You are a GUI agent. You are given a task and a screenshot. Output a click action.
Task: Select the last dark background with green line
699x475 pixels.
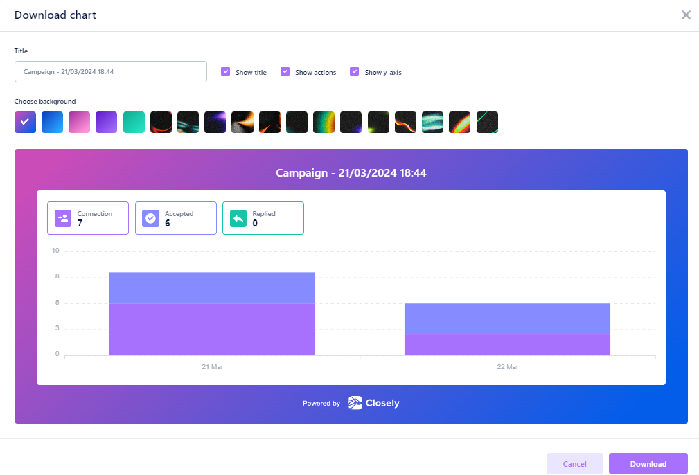point(487,122)
